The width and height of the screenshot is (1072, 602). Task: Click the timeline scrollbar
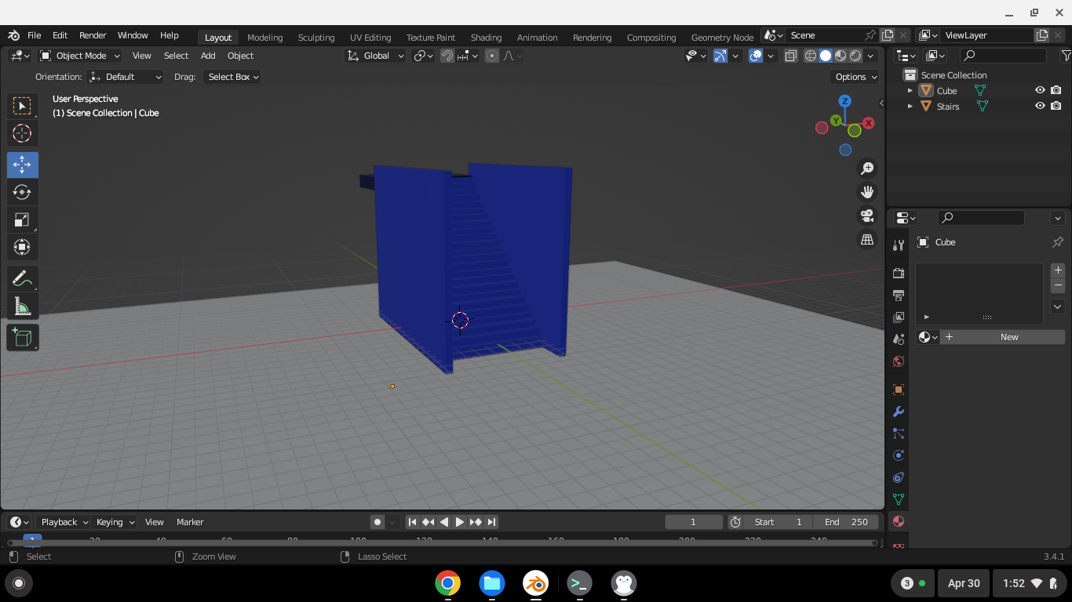tap(441, 542)
